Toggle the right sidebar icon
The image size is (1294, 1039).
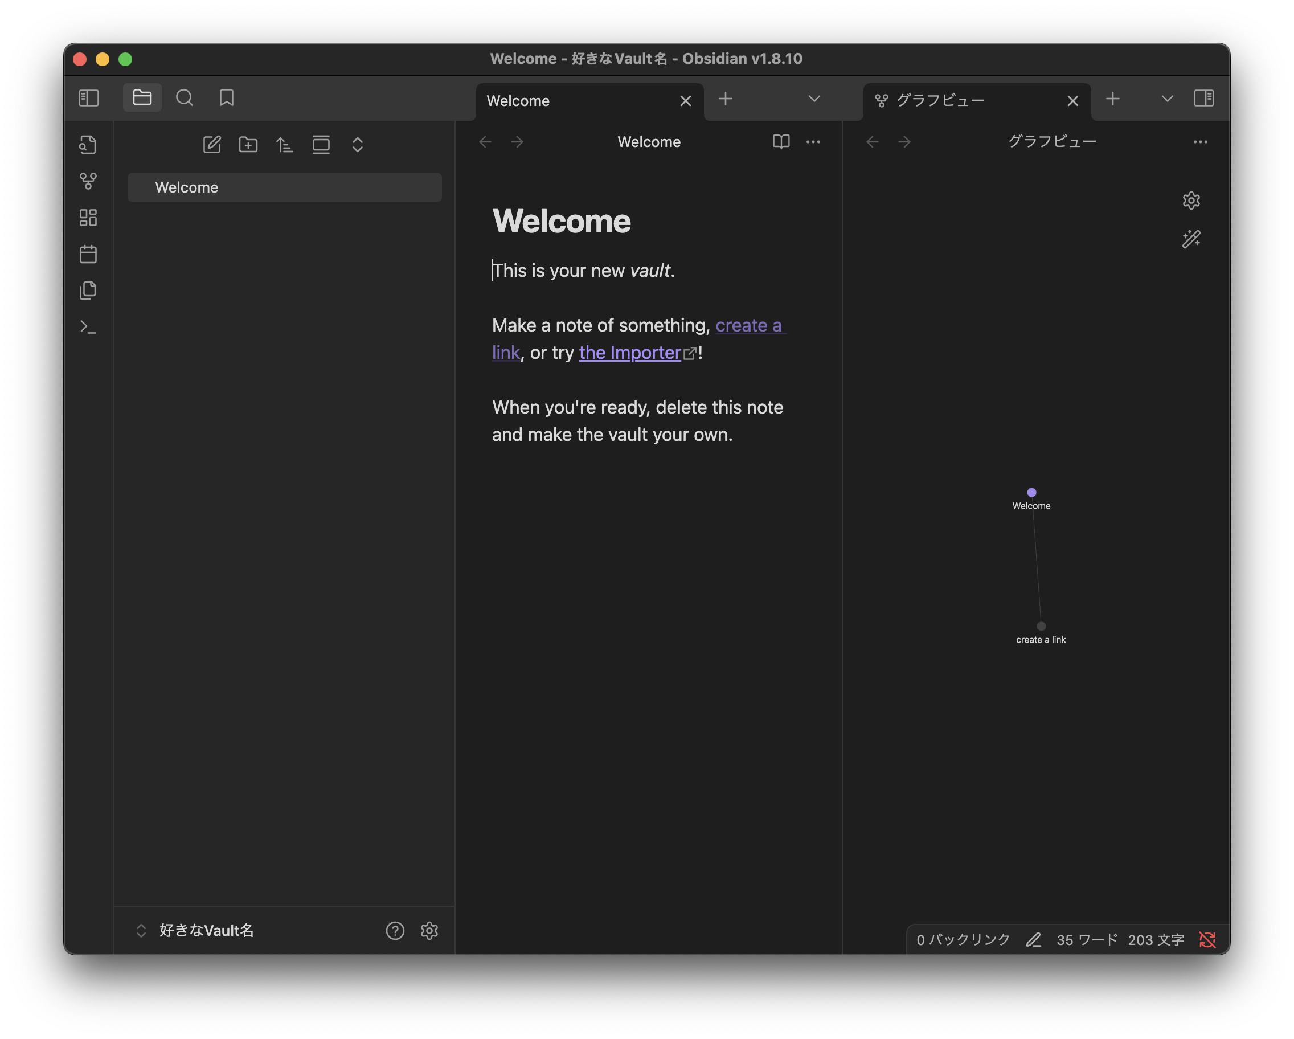click(x=1203, y=98)
